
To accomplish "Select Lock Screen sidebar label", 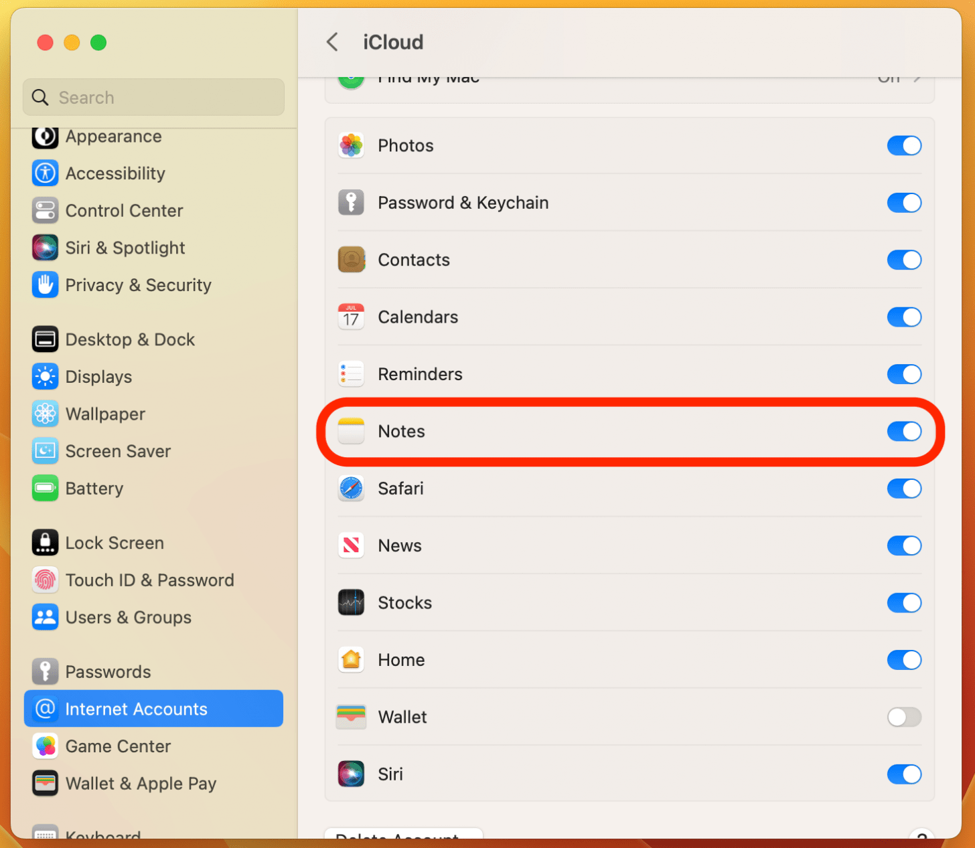I will tap(115, 543).
